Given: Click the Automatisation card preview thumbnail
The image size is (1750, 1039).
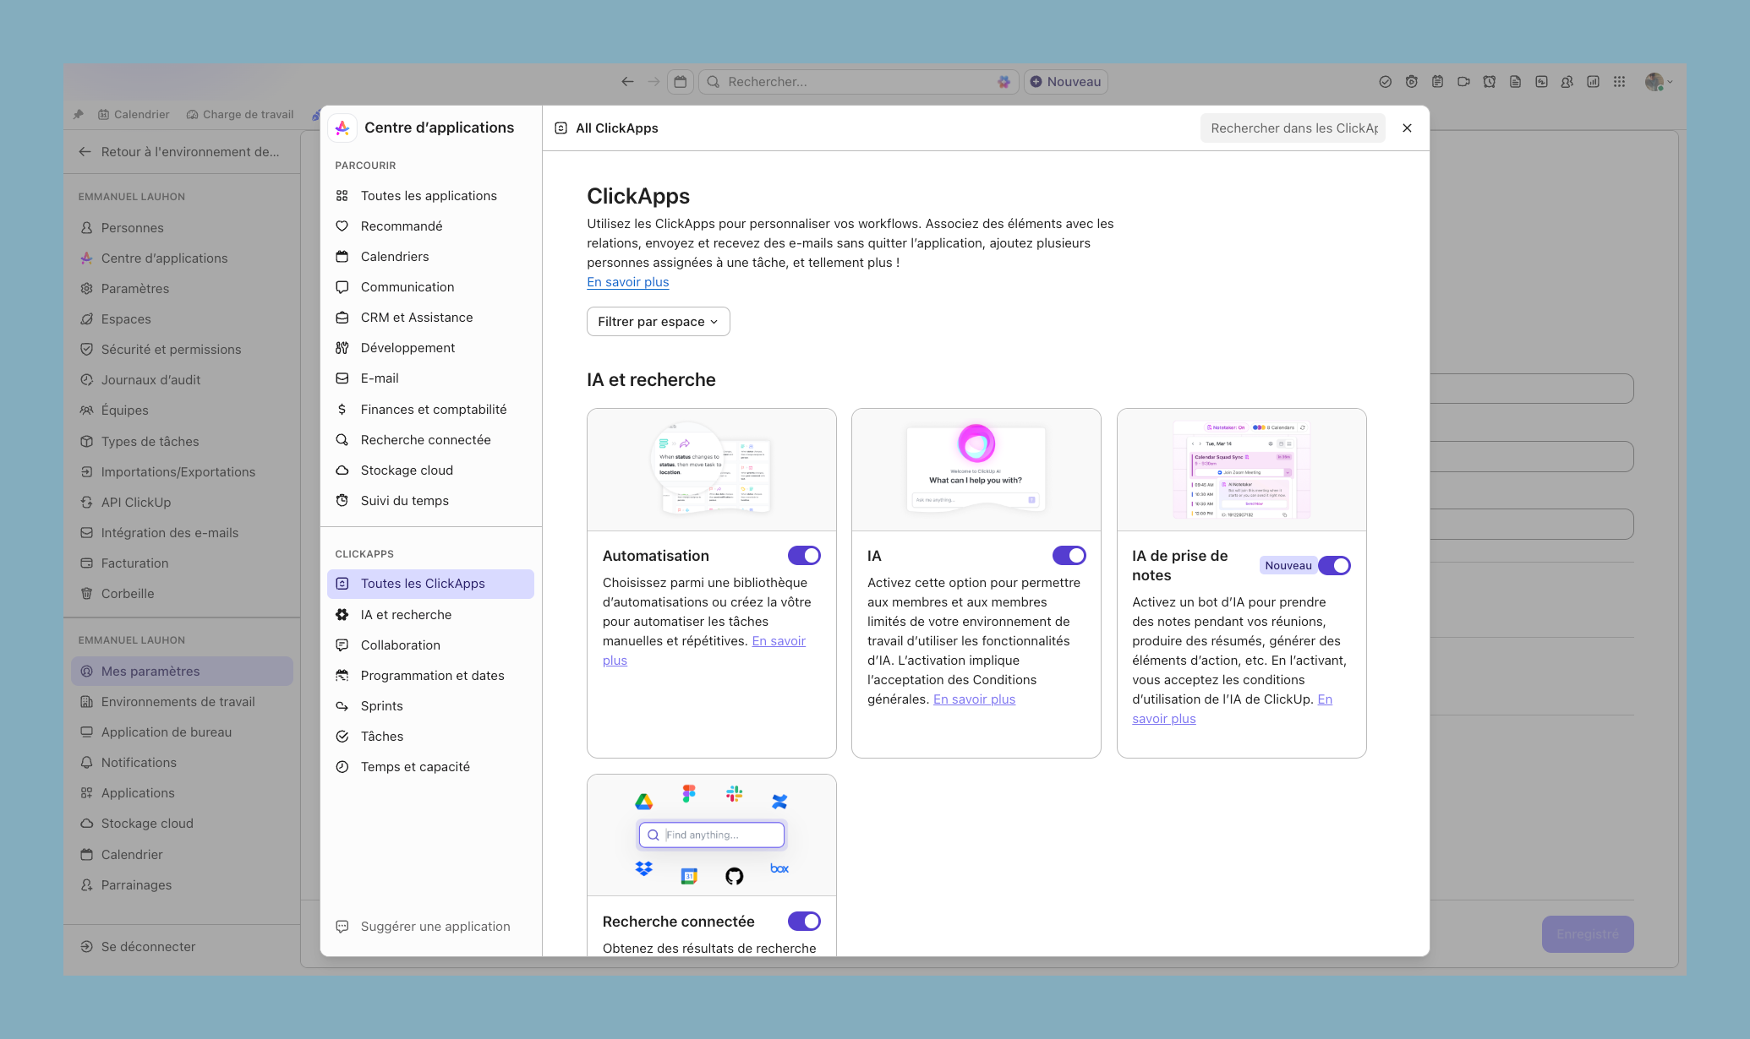Looking at the screenshot, I should point(712,470).
